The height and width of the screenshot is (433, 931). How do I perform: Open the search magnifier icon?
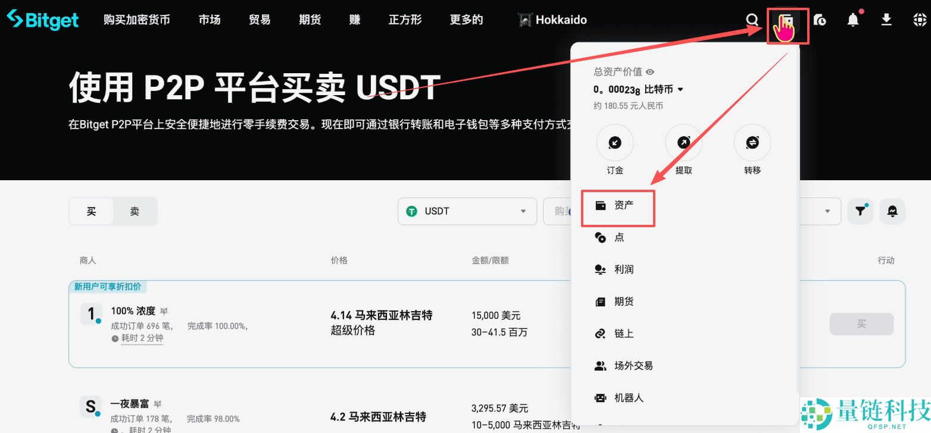(x=752, y=19)
